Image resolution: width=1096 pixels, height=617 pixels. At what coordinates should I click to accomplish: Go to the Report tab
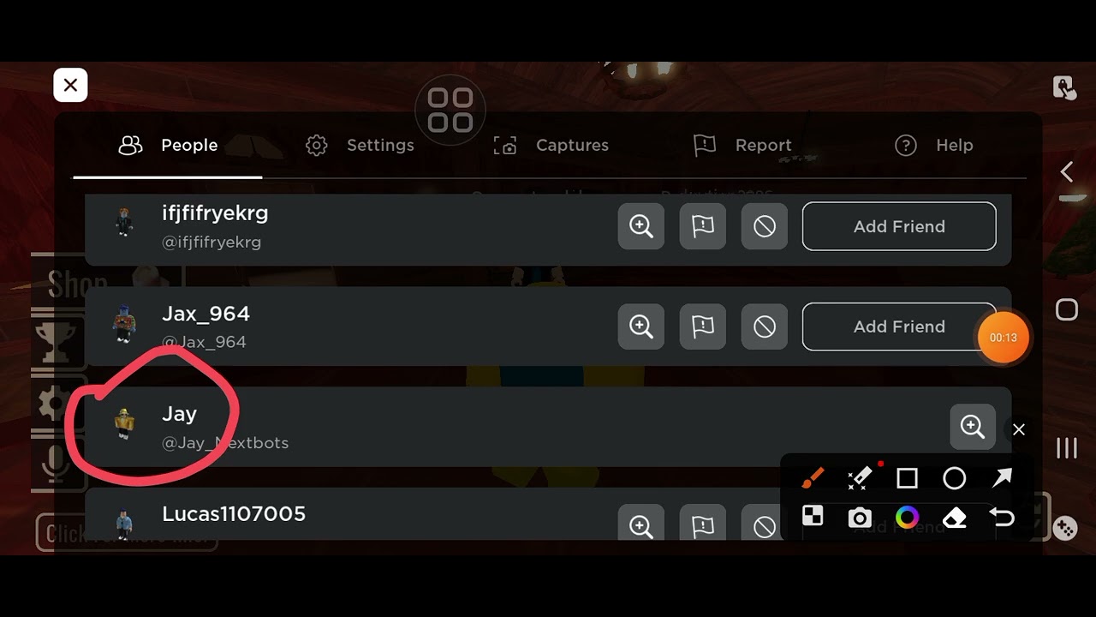pos(742,146)
